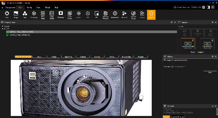Screen dimensions: 218x118
Task: Open the System Setup tool
Action: (x=133, y=15)
